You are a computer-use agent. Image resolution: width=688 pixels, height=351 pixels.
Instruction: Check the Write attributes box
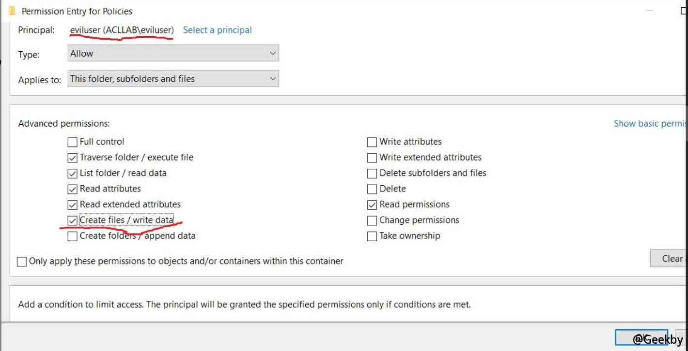(372, 142)
